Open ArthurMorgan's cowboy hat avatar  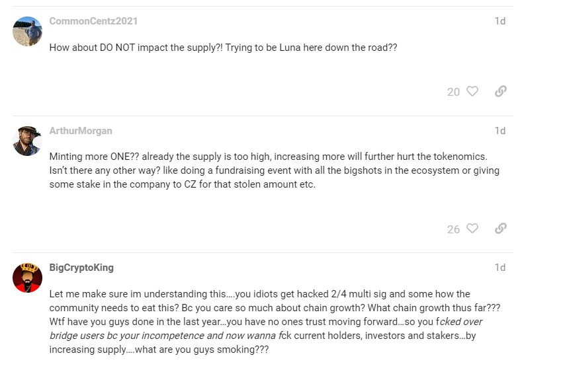click(27, 141)
